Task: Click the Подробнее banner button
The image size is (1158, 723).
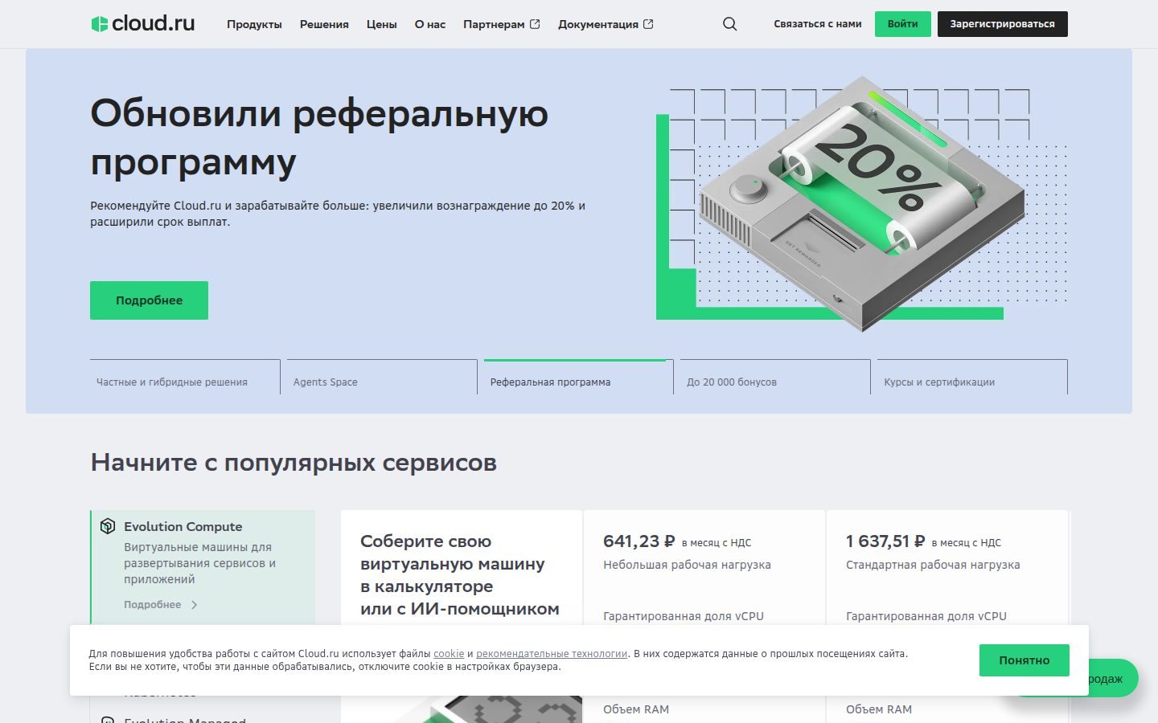Action: 149,300
